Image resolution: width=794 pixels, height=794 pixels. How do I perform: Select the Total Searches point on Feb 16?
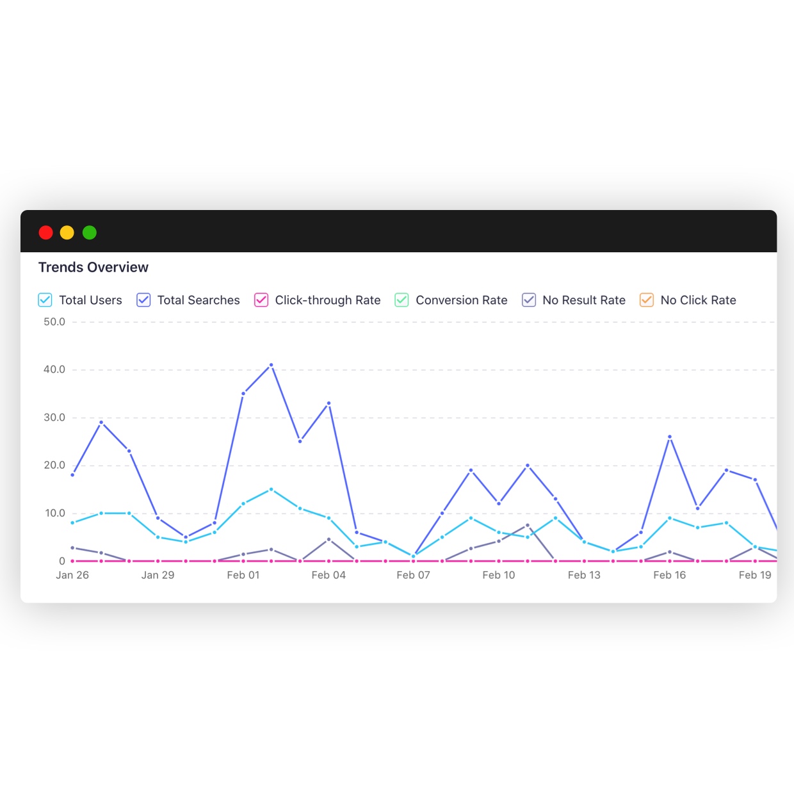click(x=670, y=437)
